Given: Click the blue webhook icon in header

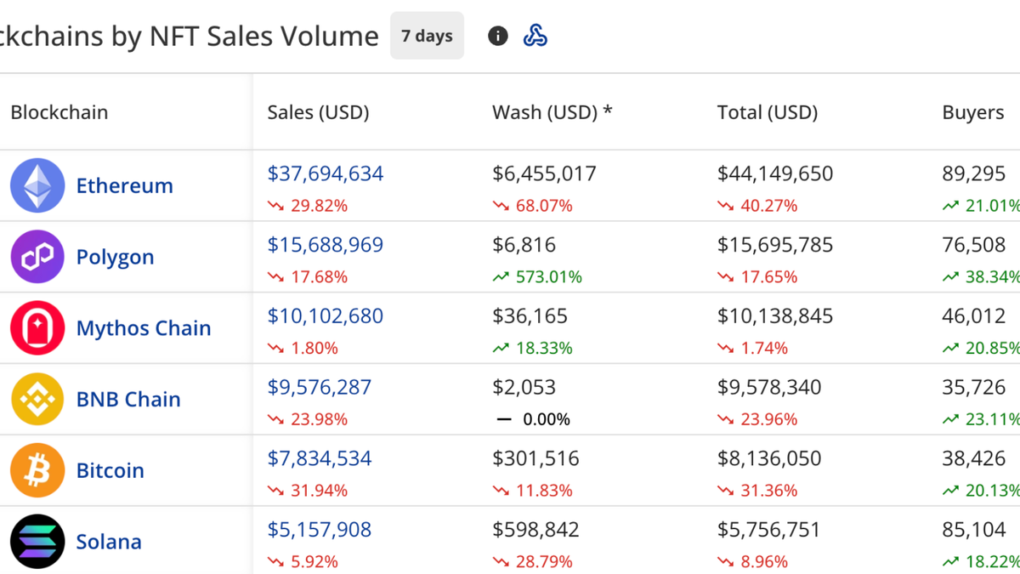Looking at the screenshot, I should [535, 36].
